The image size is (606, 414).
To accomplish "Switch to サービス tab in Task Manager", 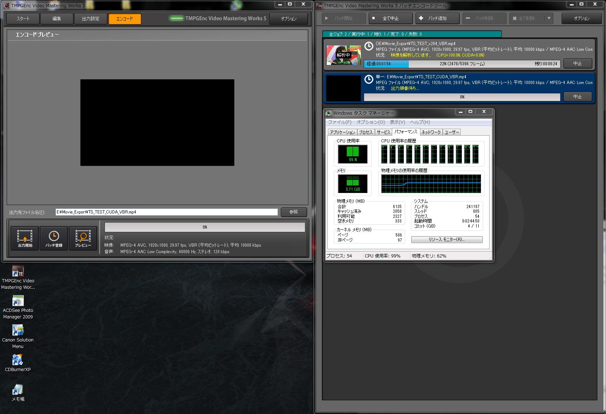I will point(383,132).
